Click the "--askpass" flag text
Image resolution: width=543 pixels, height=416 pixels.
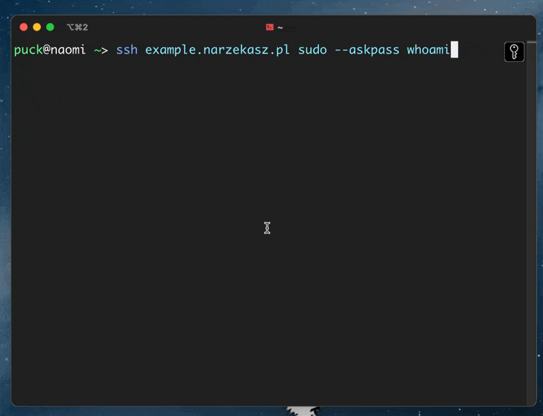[x=367, y=50]
